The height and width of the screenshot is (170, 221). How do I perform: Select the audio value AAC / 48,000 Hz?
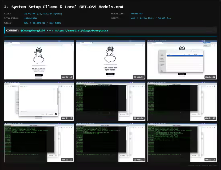[42, 23]
